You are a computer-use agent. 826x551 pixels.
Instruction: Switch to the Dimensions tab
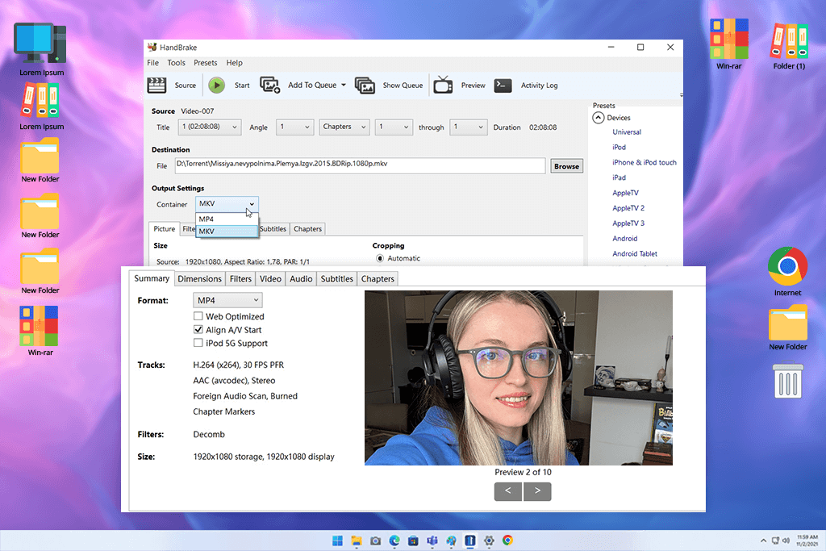(199, 278)
